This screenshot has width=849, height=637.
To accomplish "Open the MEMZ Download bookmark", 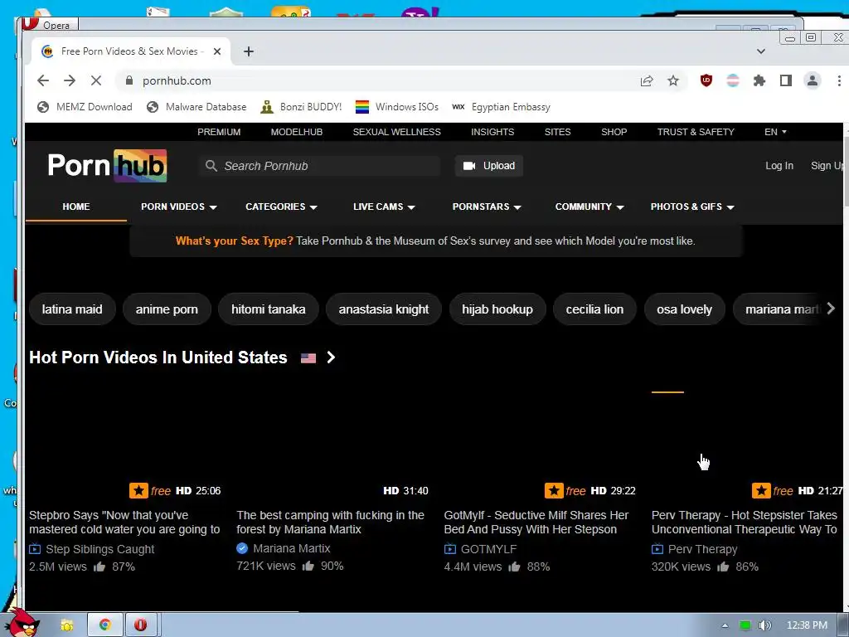I will click(85, 107).
